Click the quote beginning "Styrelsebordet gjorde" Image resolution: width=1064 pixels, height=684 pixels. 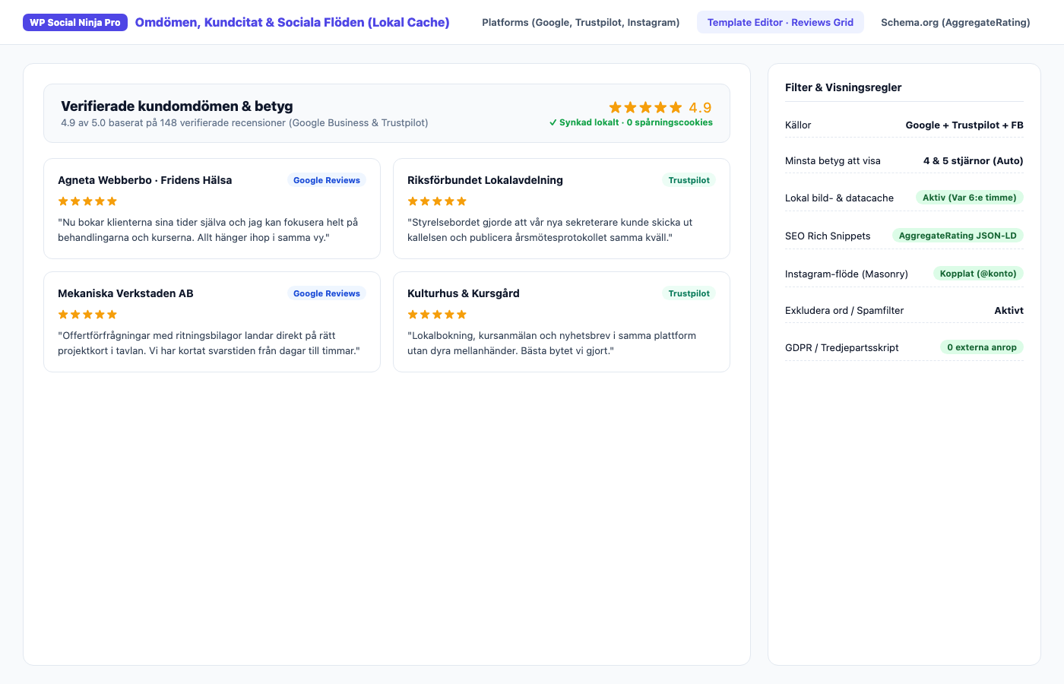(550, 230)
